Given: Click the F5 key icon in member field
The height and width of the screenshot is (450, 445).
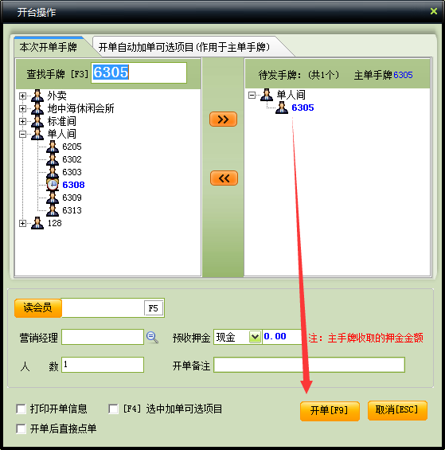Looking at the screenshot, I should (x=153, y=308).
